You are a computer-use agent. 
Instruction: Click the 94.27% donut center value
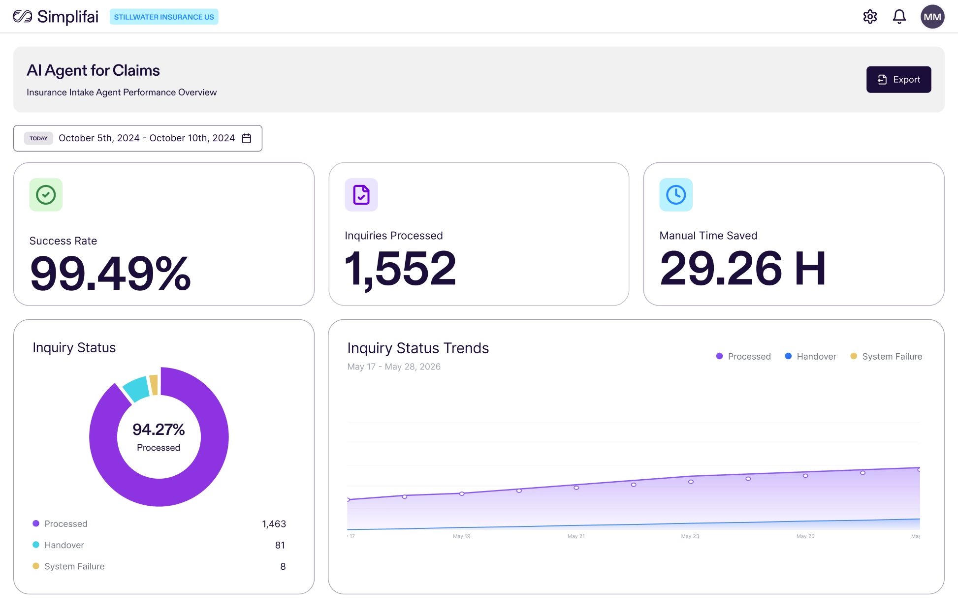tap(159, 430)
